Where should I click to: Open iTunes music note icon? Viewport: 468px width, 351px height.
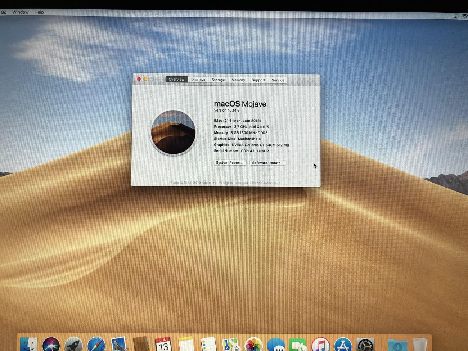320,345
